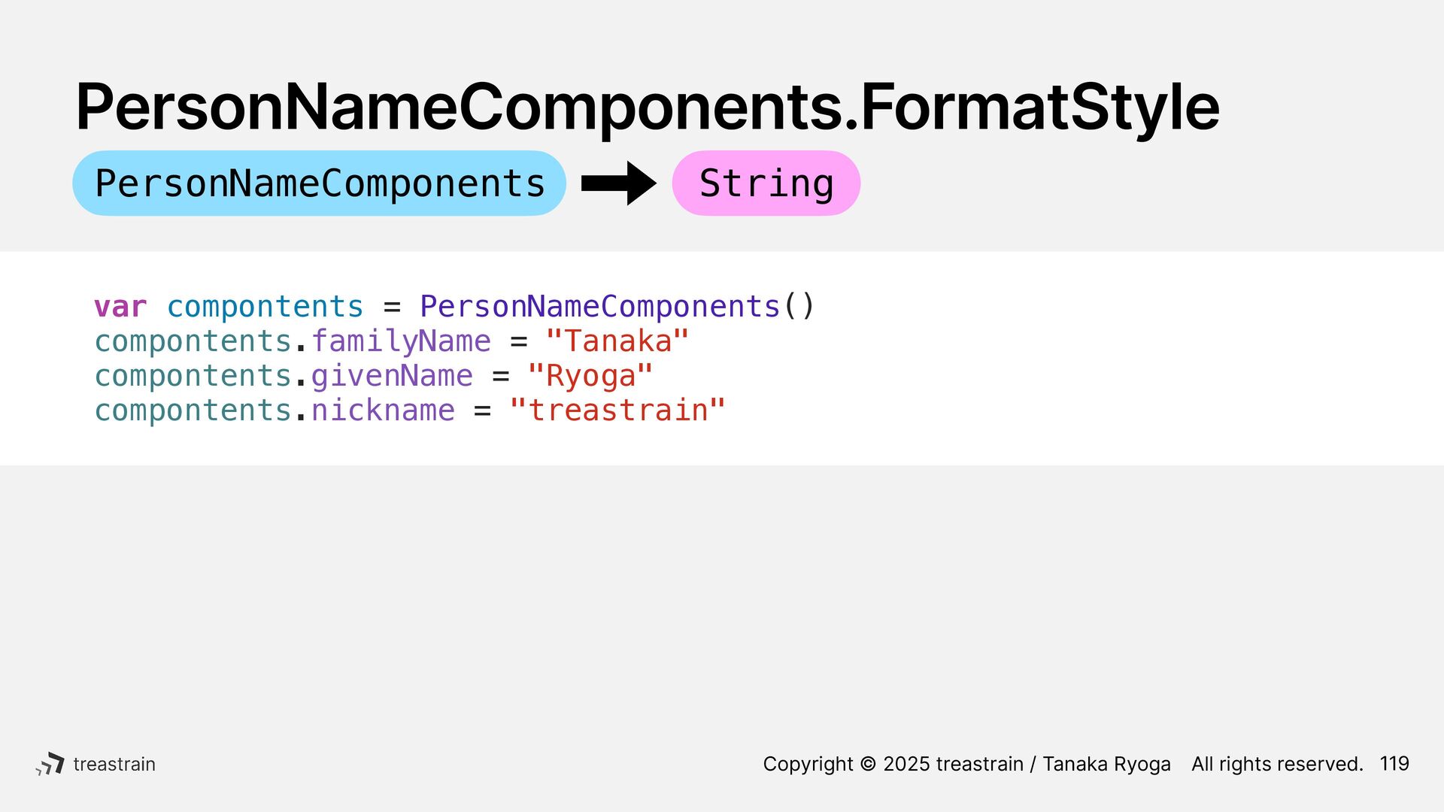1444x812 pixels.
Task: Click the black right-pointing arrow
Action: [618, 183]
